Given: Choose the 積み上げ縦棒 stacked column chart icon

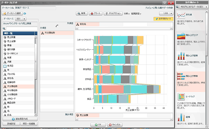Looking at the screenshot, I should click(181, 56).
